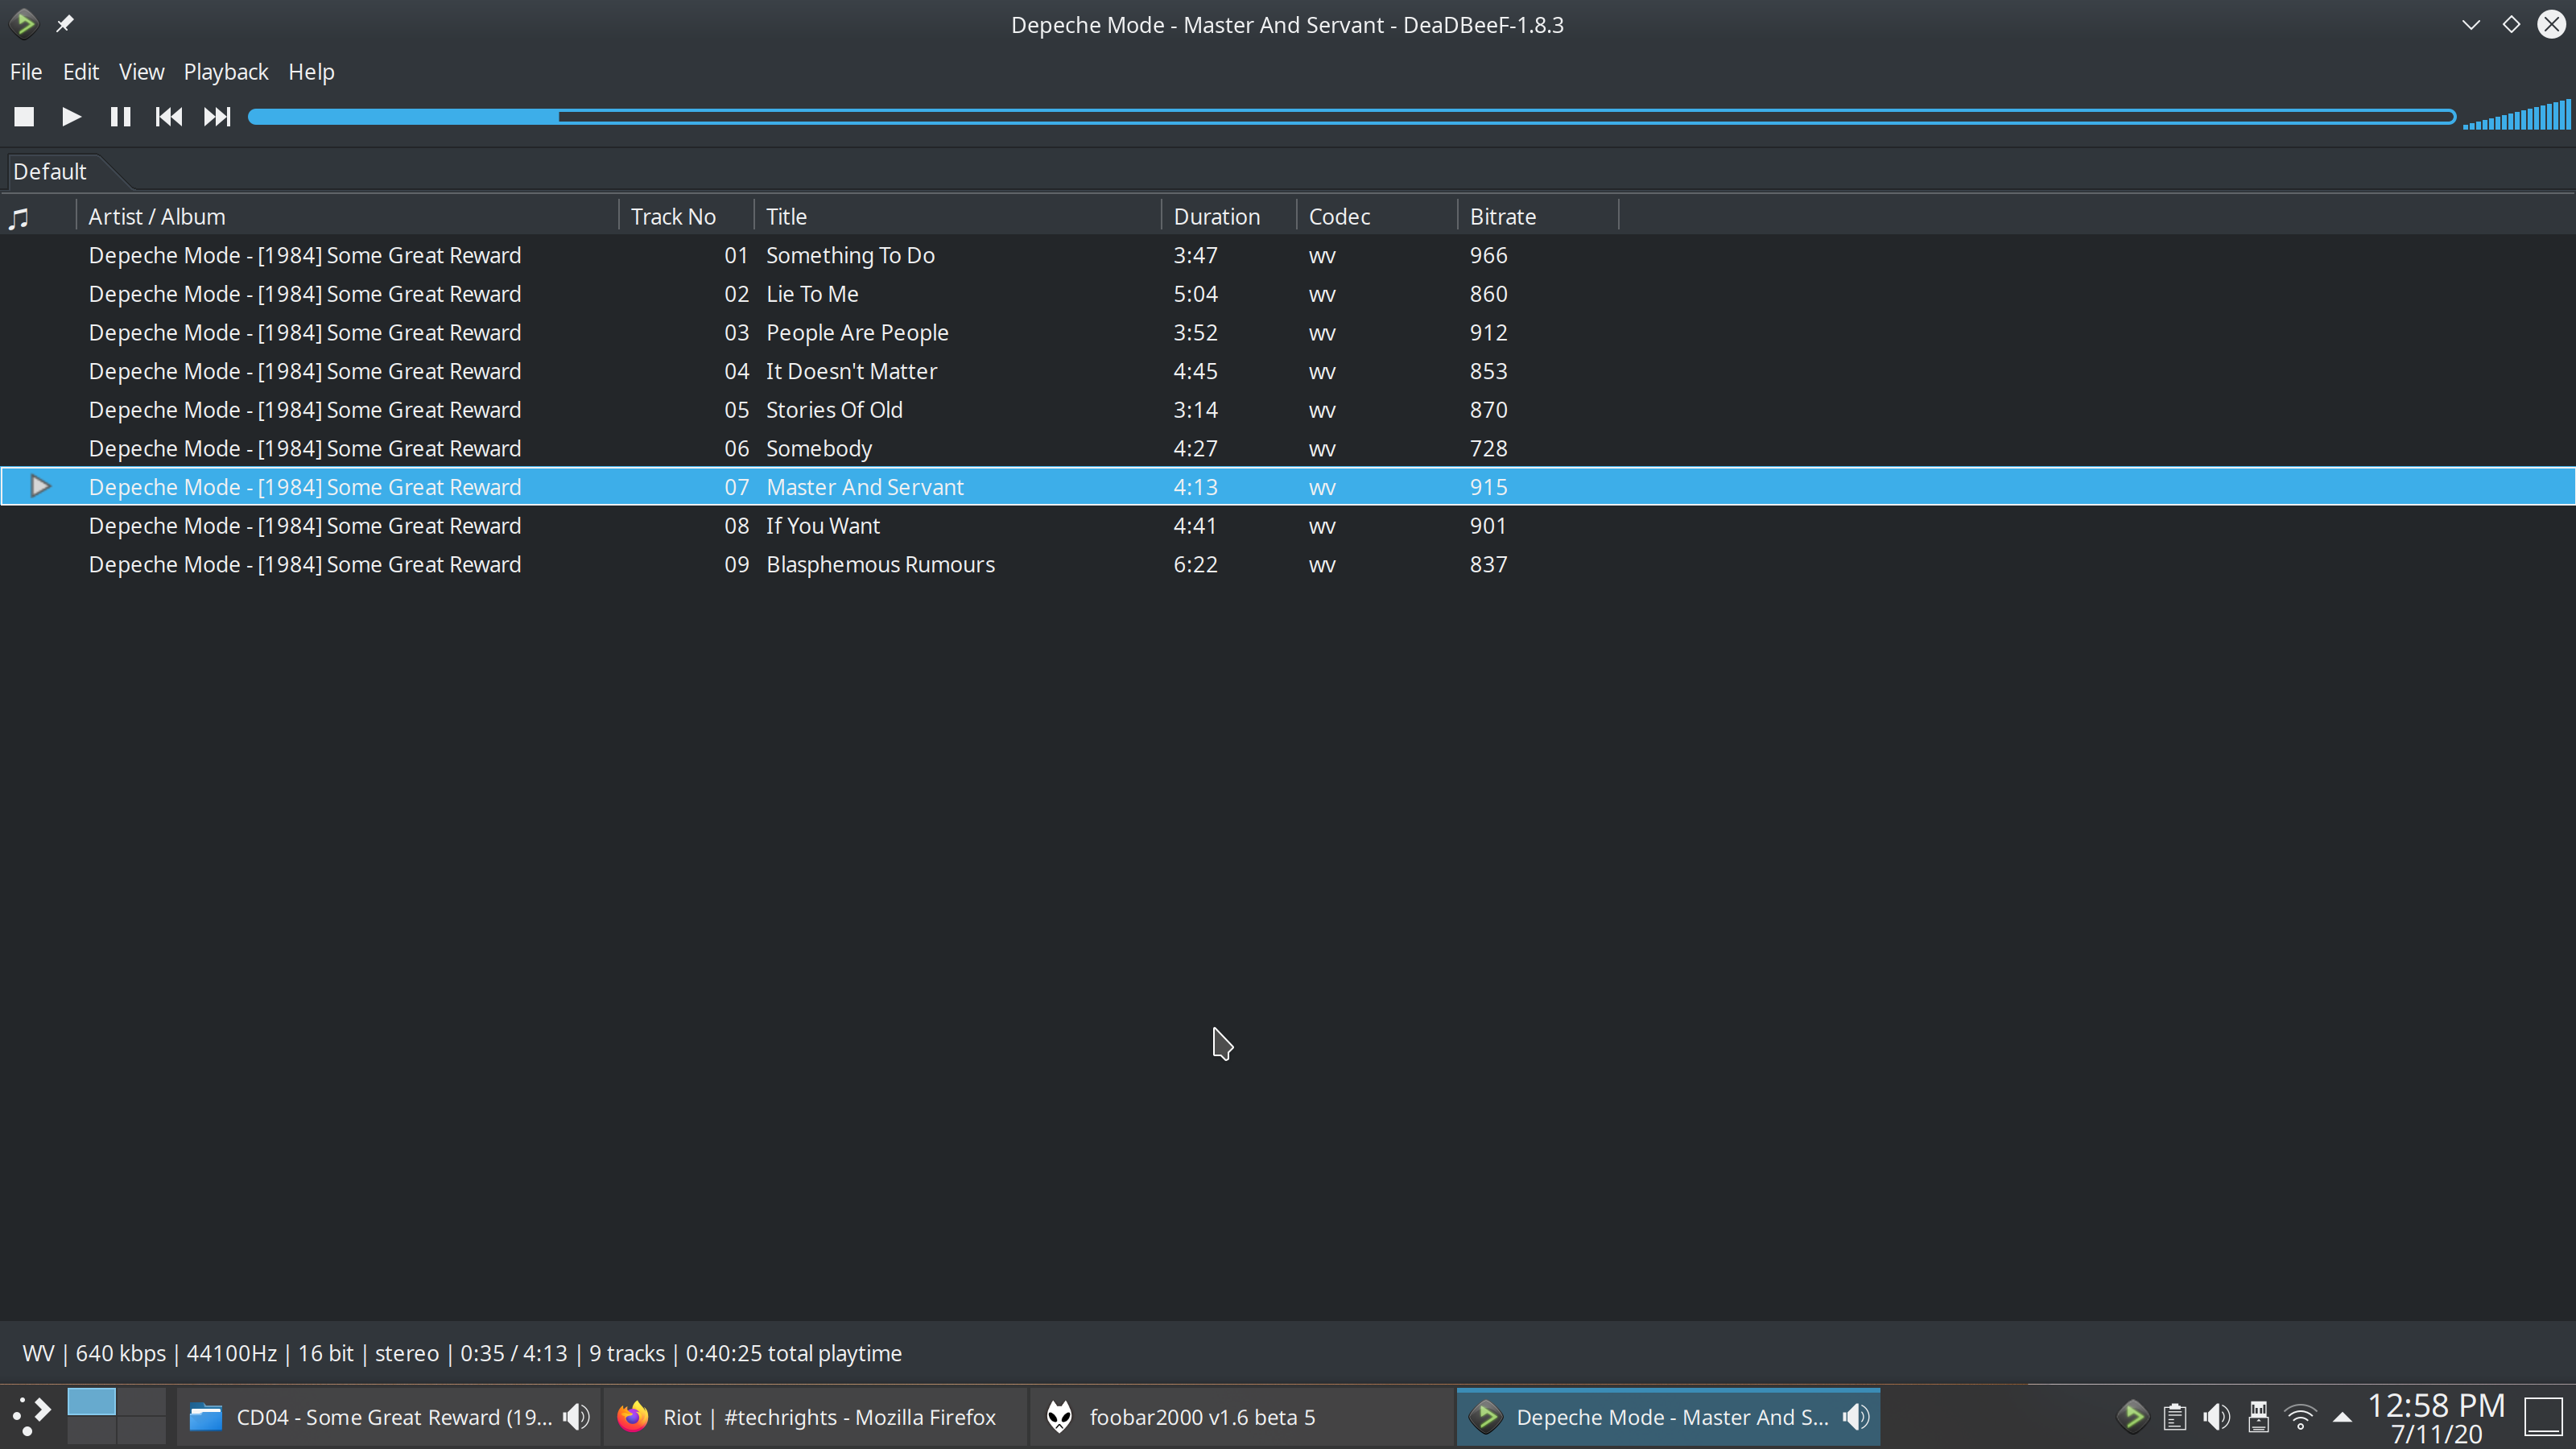2576x1449 pixels.
Task: Skip to the next track
Action: [x=216, y=117]
